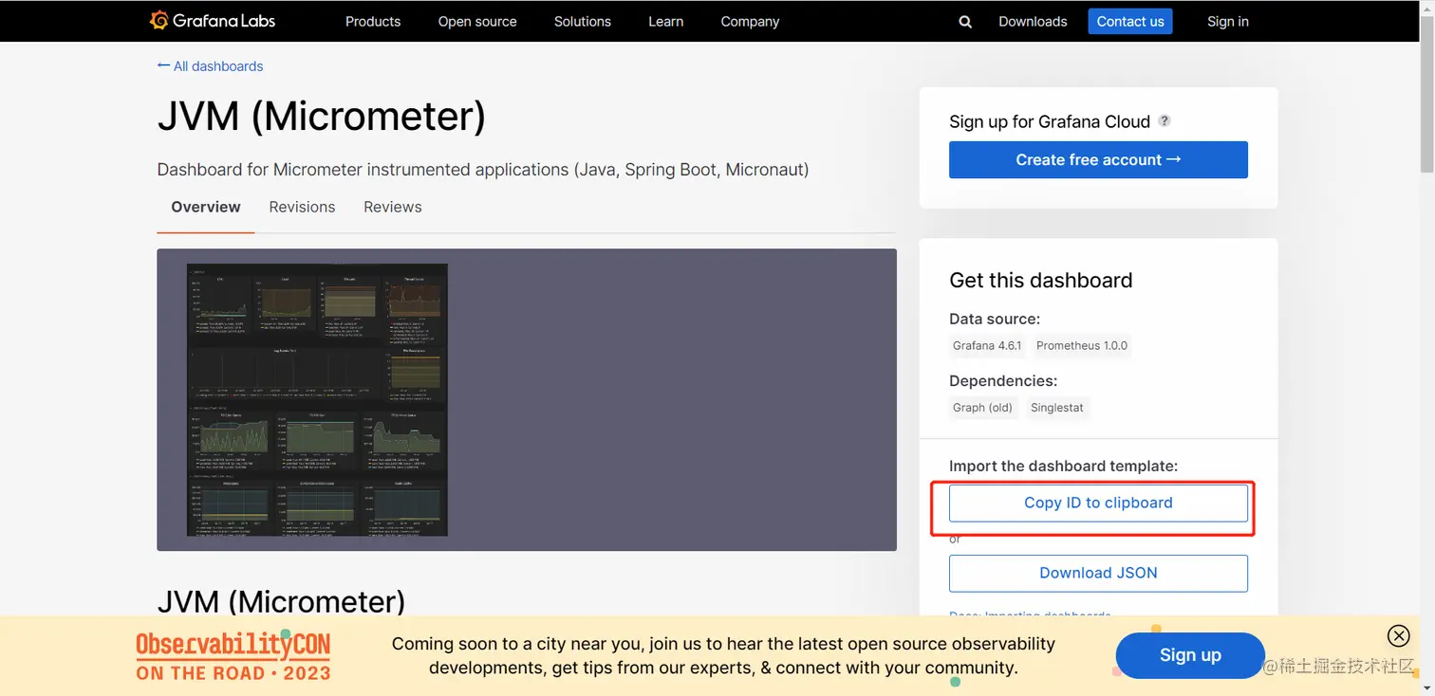Click the help question mark icon
1435x696 pixels.
[x=1165, y=120]
